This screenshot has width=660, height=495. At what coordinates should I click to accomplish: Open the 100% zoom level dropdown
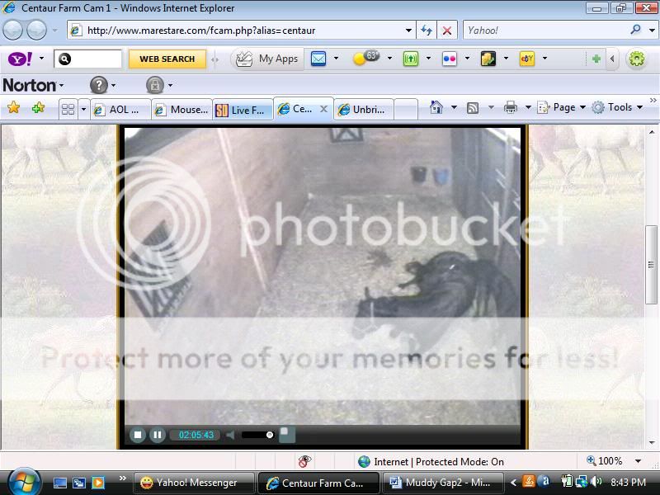click(x=638, y=461)
